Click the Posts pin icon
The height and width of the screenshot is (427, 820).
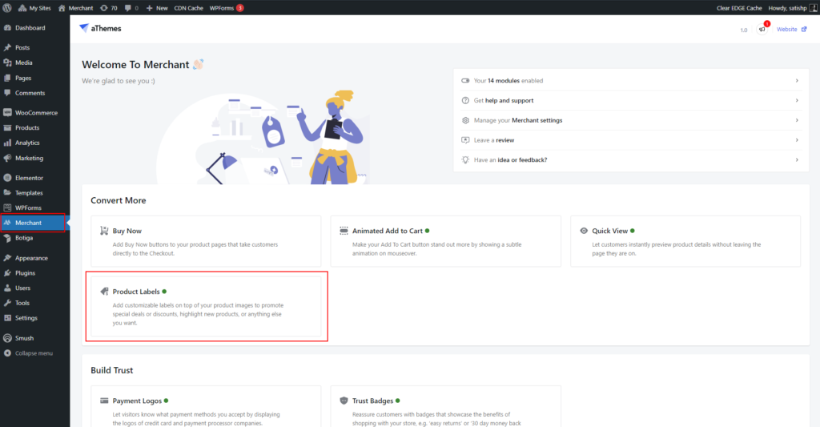7,47
